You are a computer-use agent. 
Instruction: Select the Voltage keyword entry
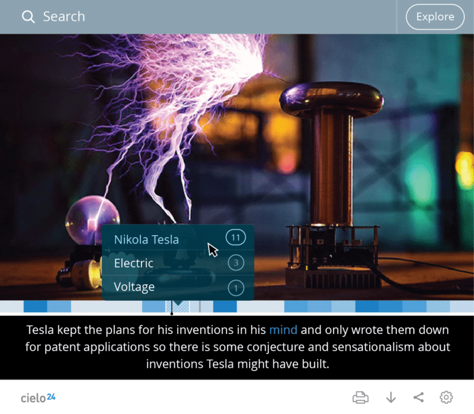(178, 287)
